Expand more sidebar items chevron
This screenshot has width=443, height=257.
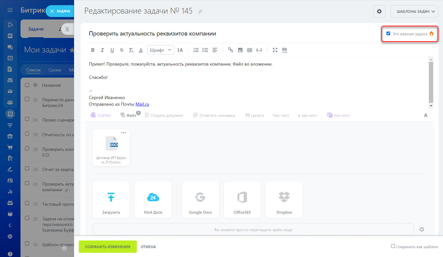point(10,237)
